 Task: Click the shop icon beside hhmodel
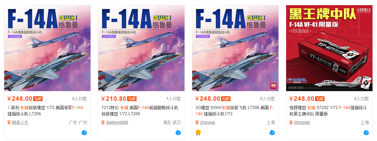click(291, 122)
